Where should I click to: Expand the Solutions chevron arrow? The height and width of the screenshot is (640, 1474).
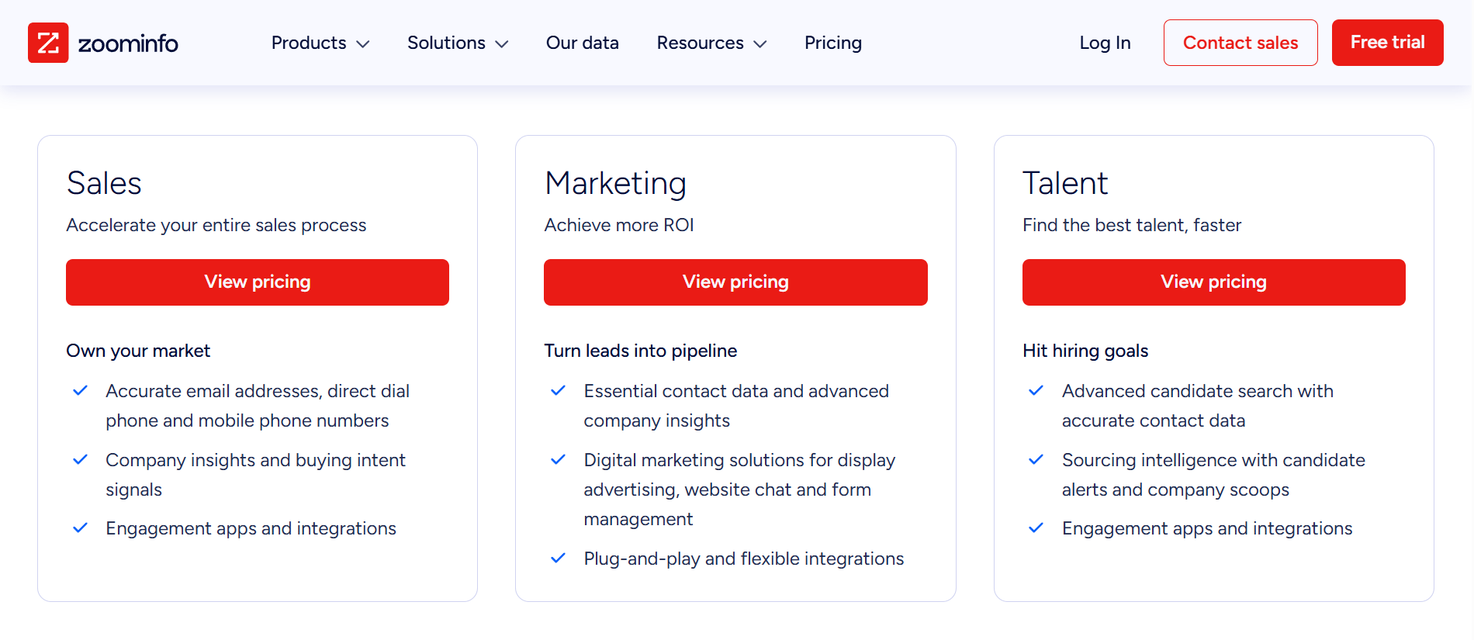[x=501, y=44]
